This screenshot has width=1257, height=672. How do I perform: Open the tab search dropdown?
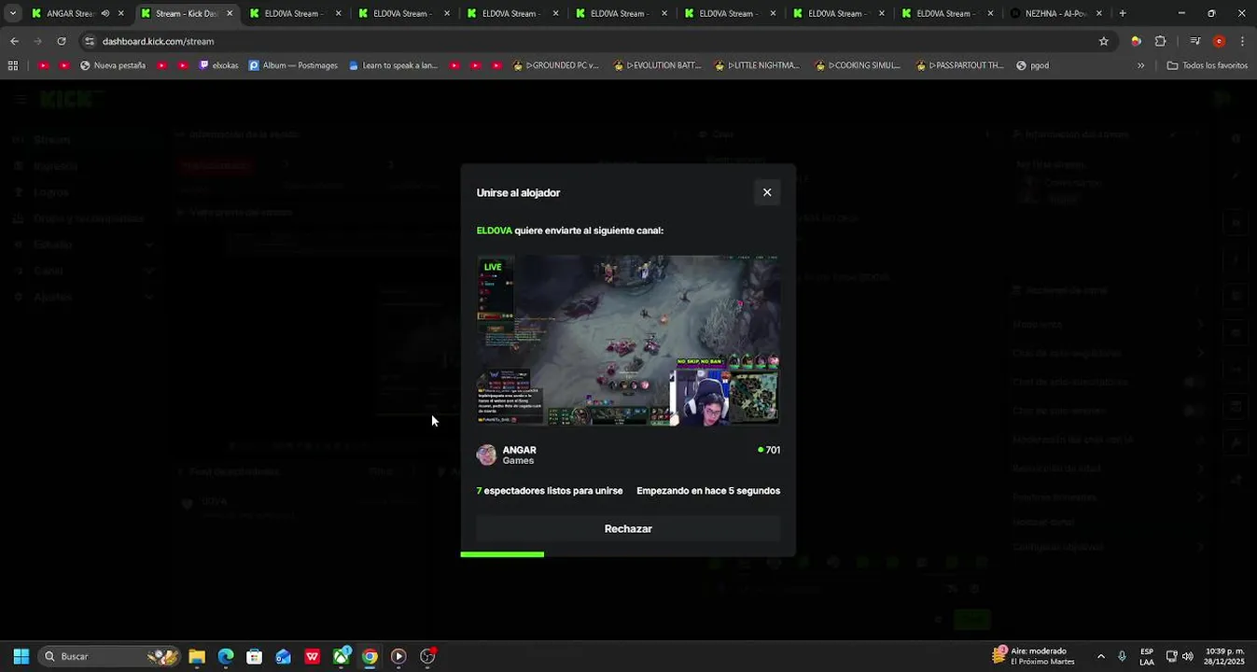pos(12,13)
